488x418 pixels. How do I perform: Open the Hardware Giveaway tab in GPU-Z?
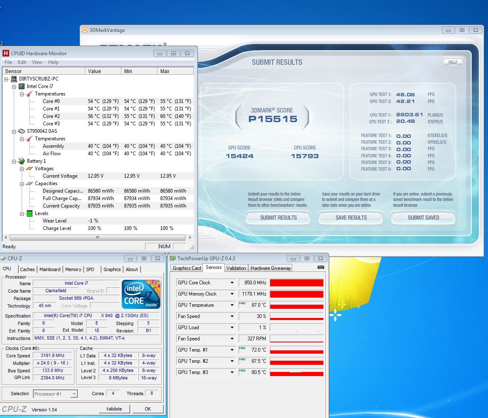[x=271, y=268]
